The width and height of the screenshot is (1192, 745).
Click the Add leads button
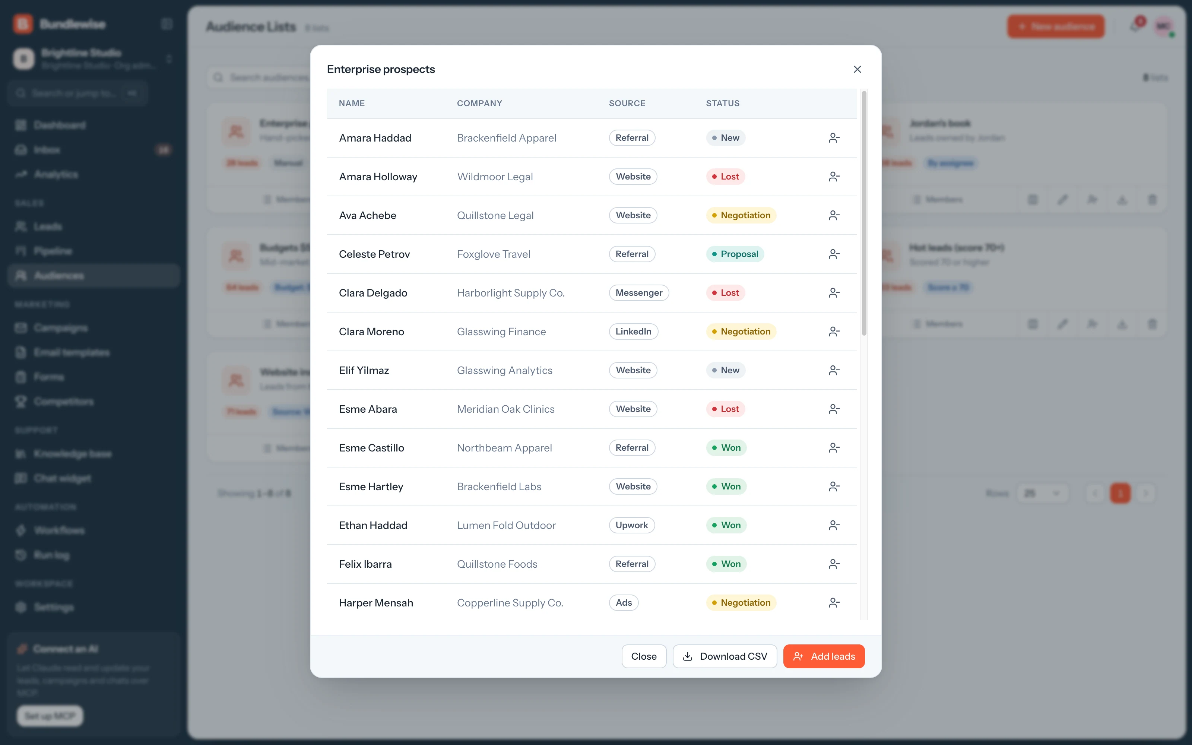(x=824, y=656)
